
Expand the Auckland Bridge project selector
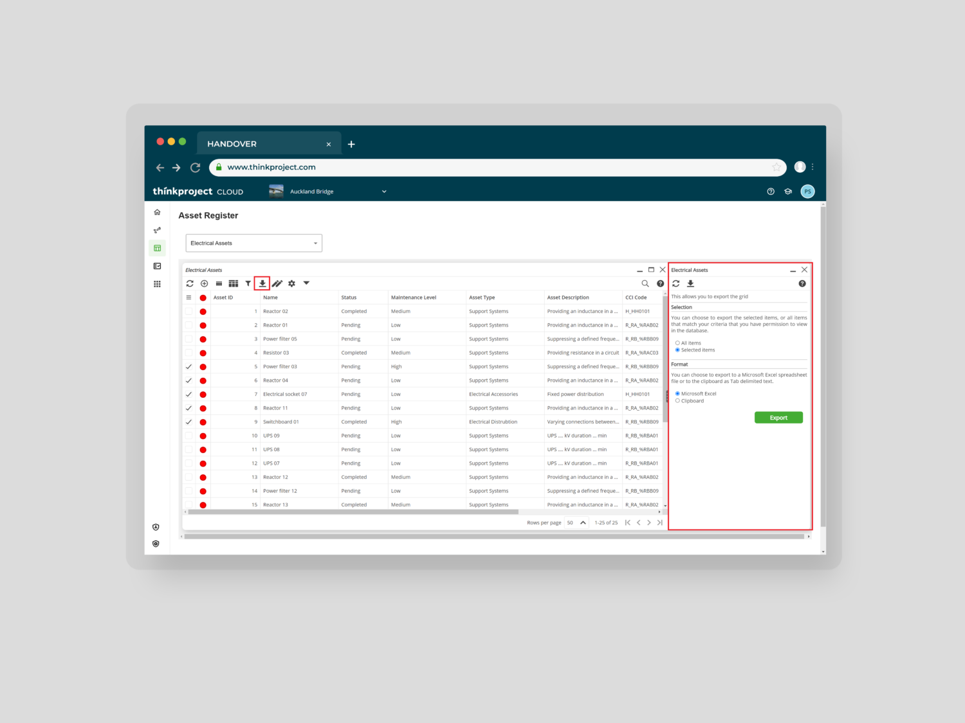tap(384, 192)
